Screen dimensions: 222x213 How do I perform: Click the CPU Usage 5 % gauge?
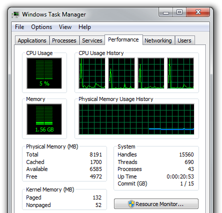click(x=44, y=73)
